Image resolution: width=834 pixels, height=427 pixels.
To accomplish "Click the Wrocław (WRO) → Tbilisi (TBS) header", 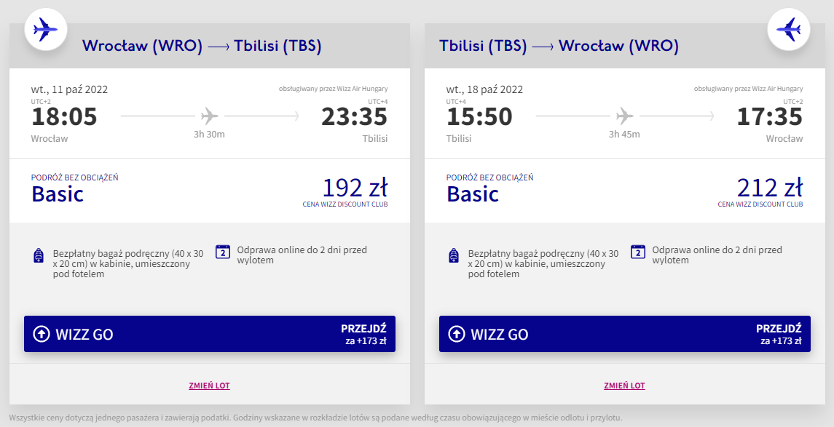I will pyautogui.click(x=202, y=46).
